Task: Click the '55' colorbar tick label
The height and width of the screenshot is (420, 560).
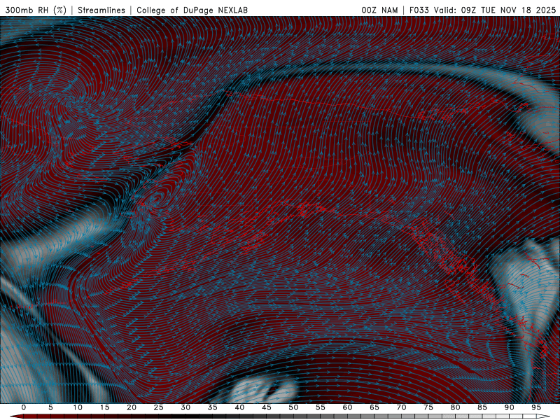Action: click(321, 407)
